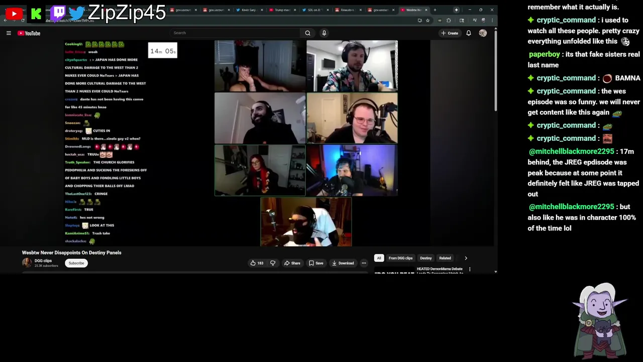This screenshot has height=362, width=643.
Task: Select the Destiny filter chip
Action: point(425,258)
